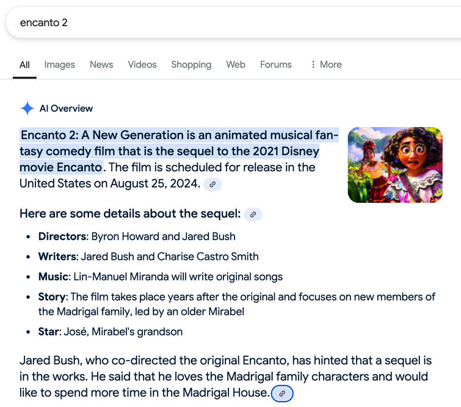The width and height of the screenshot is (461, 407).
Task: Expand the More search filters menu
Action: [326, 64]
